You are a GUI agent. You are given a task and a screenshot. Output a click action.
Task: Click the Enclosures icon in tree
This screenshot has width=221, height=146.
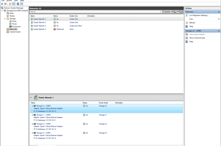coord(10,27)
